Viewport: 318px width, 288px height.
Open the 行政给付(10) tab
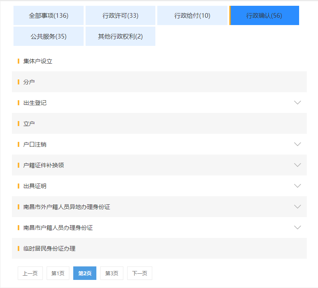192,15
